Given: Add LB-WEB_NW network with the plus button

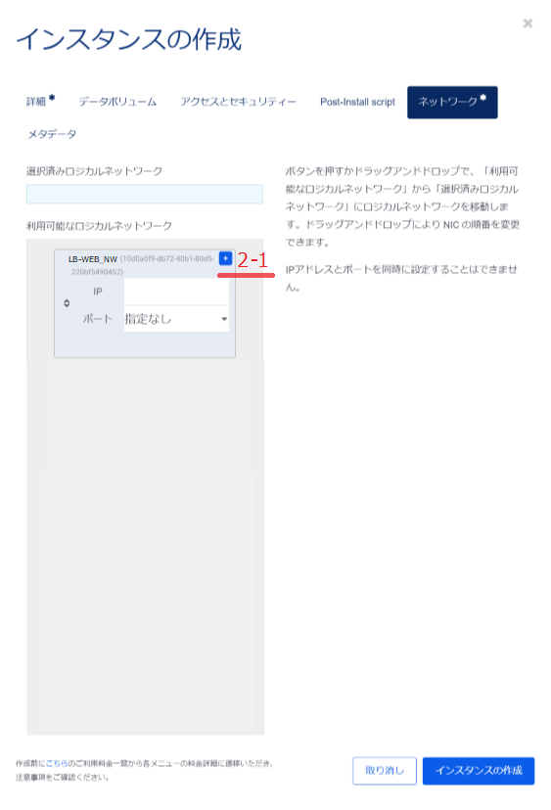Looking at the screenshot, I should [x=225, y=258].
